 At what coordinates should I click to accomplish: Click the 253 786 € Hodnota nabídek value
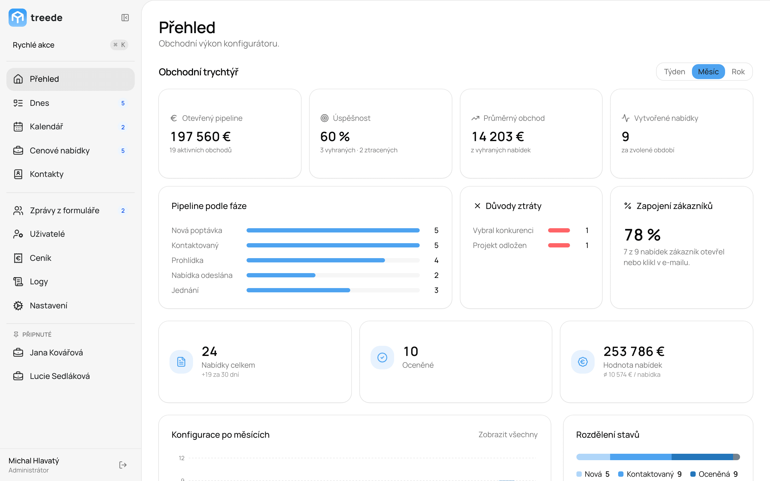[634, 351]
